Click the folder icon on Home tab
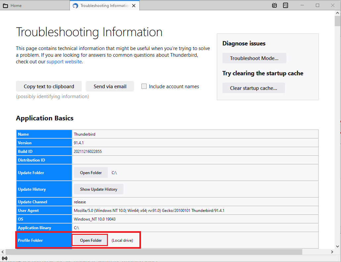The image size is (341, 262). (5, 6)
